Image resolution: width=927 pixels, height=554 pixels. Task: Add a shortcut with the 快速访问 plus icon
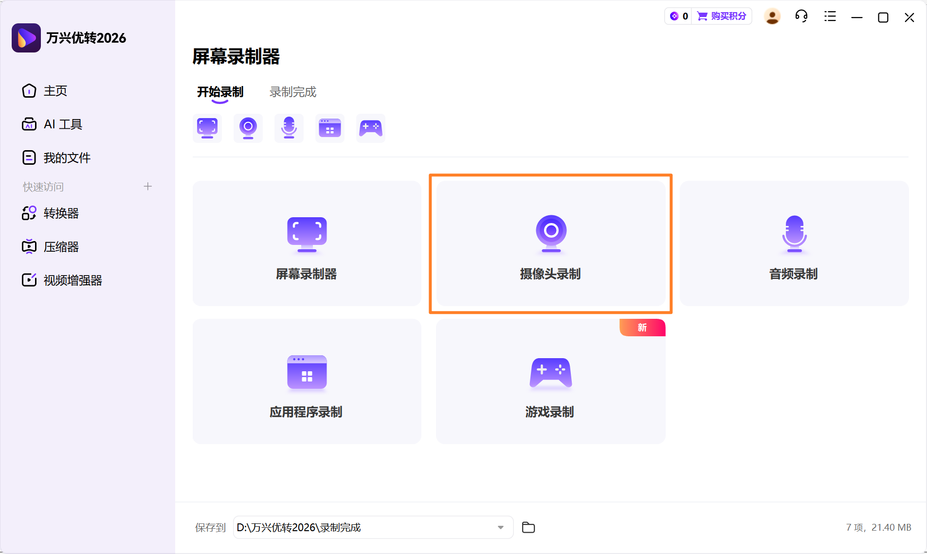(x=147, y=186)
